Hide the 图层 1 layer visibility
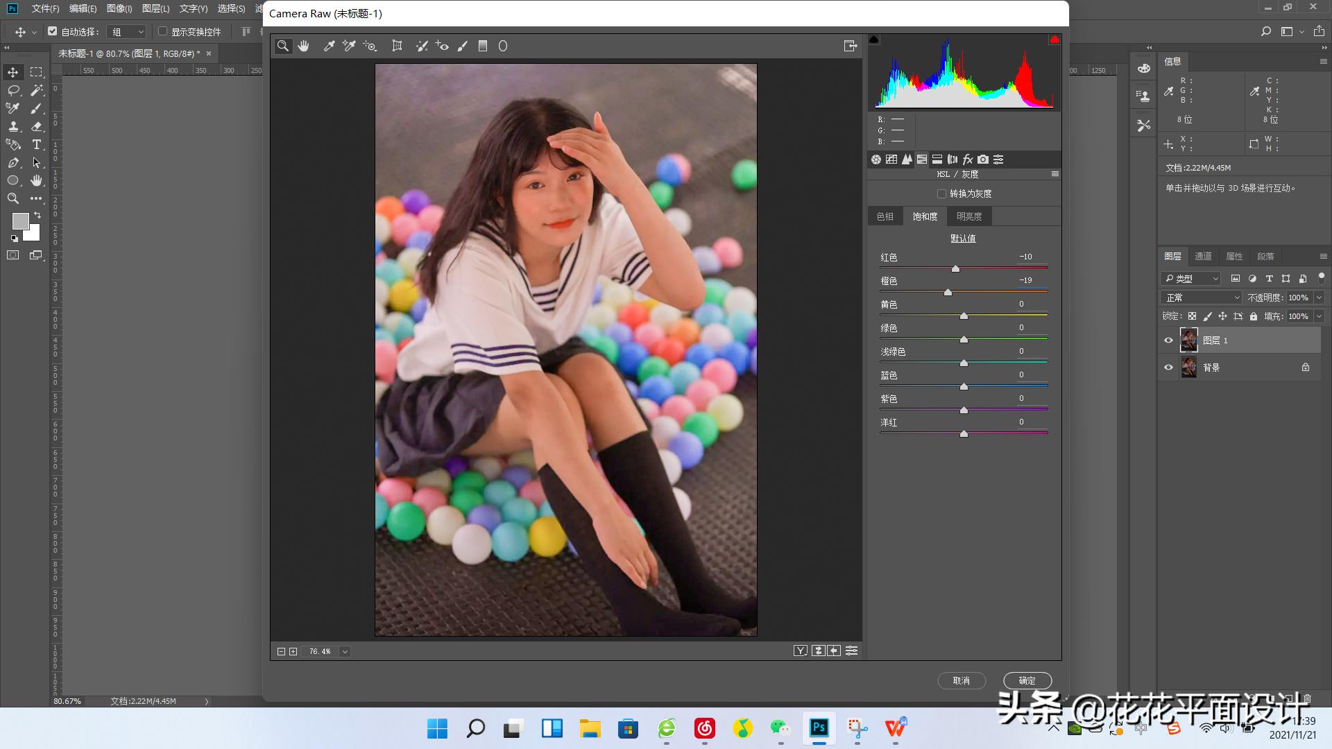This screenshot has height=749, width=1332. coord(1168,341)
